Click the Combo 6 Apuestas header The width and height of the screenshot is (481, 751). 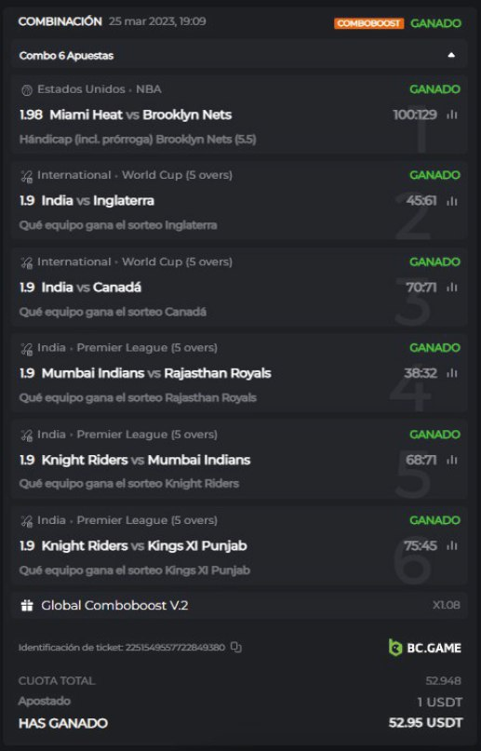[239, 55]
